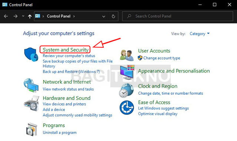
Task: Click the Hardware and Sound printer icon
Action: [x=31, y=104]
